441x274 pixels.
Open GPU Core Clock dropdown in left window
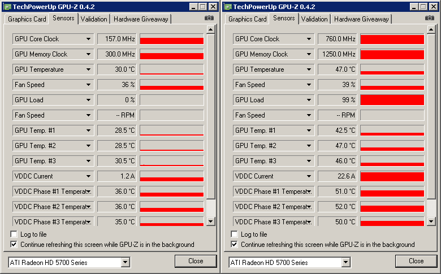(x=88, y=39)
